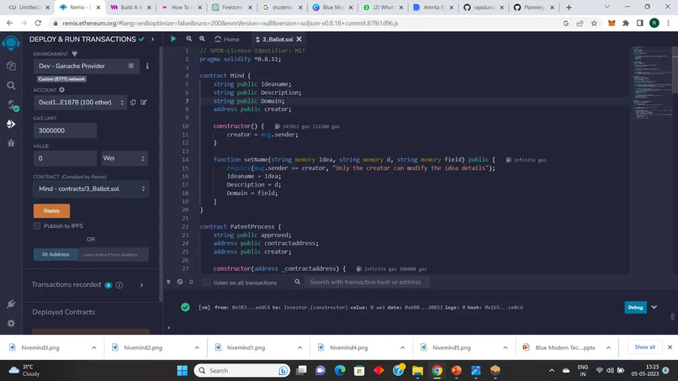678x381 pixels.
Task: Expand the transaction log details chevron
Action: tap(654, 307)
